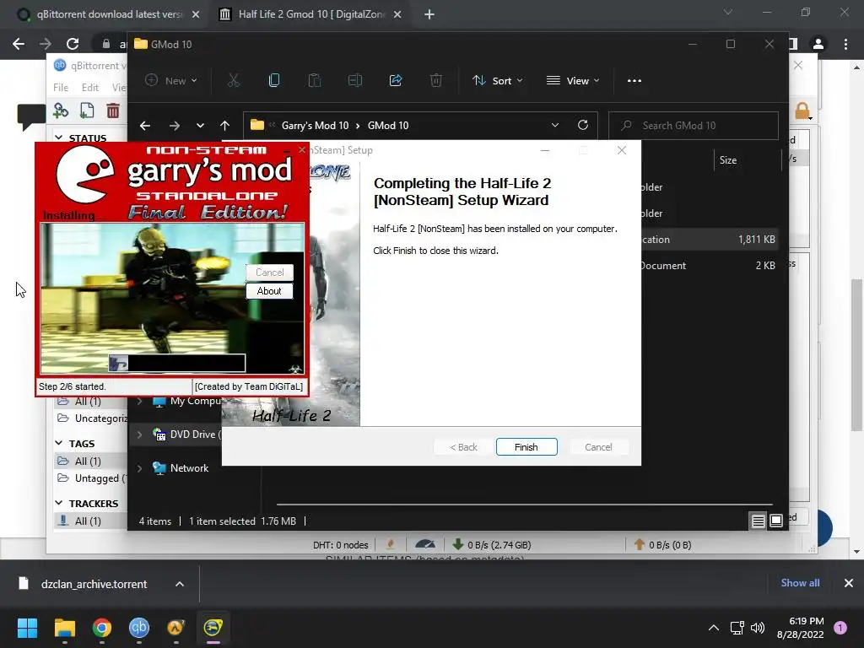864x648 pixels.
Task: Click qBittorrent speed limit gauge icon
Action: pyautogui.click(x=425, y=544)
